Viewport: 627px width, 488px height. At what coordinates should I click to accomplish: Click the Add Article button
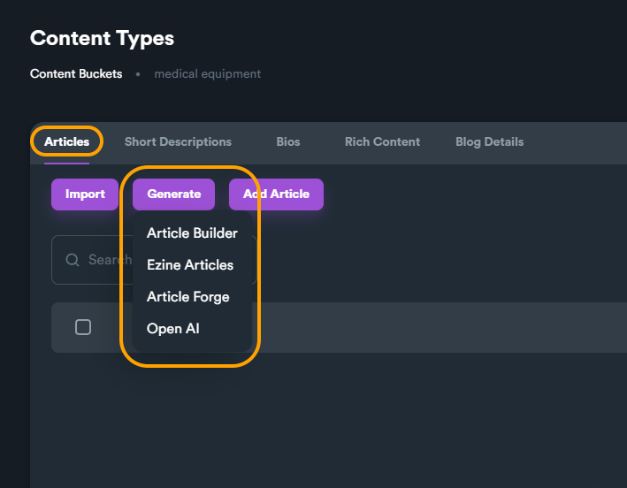tap(276, 194)
